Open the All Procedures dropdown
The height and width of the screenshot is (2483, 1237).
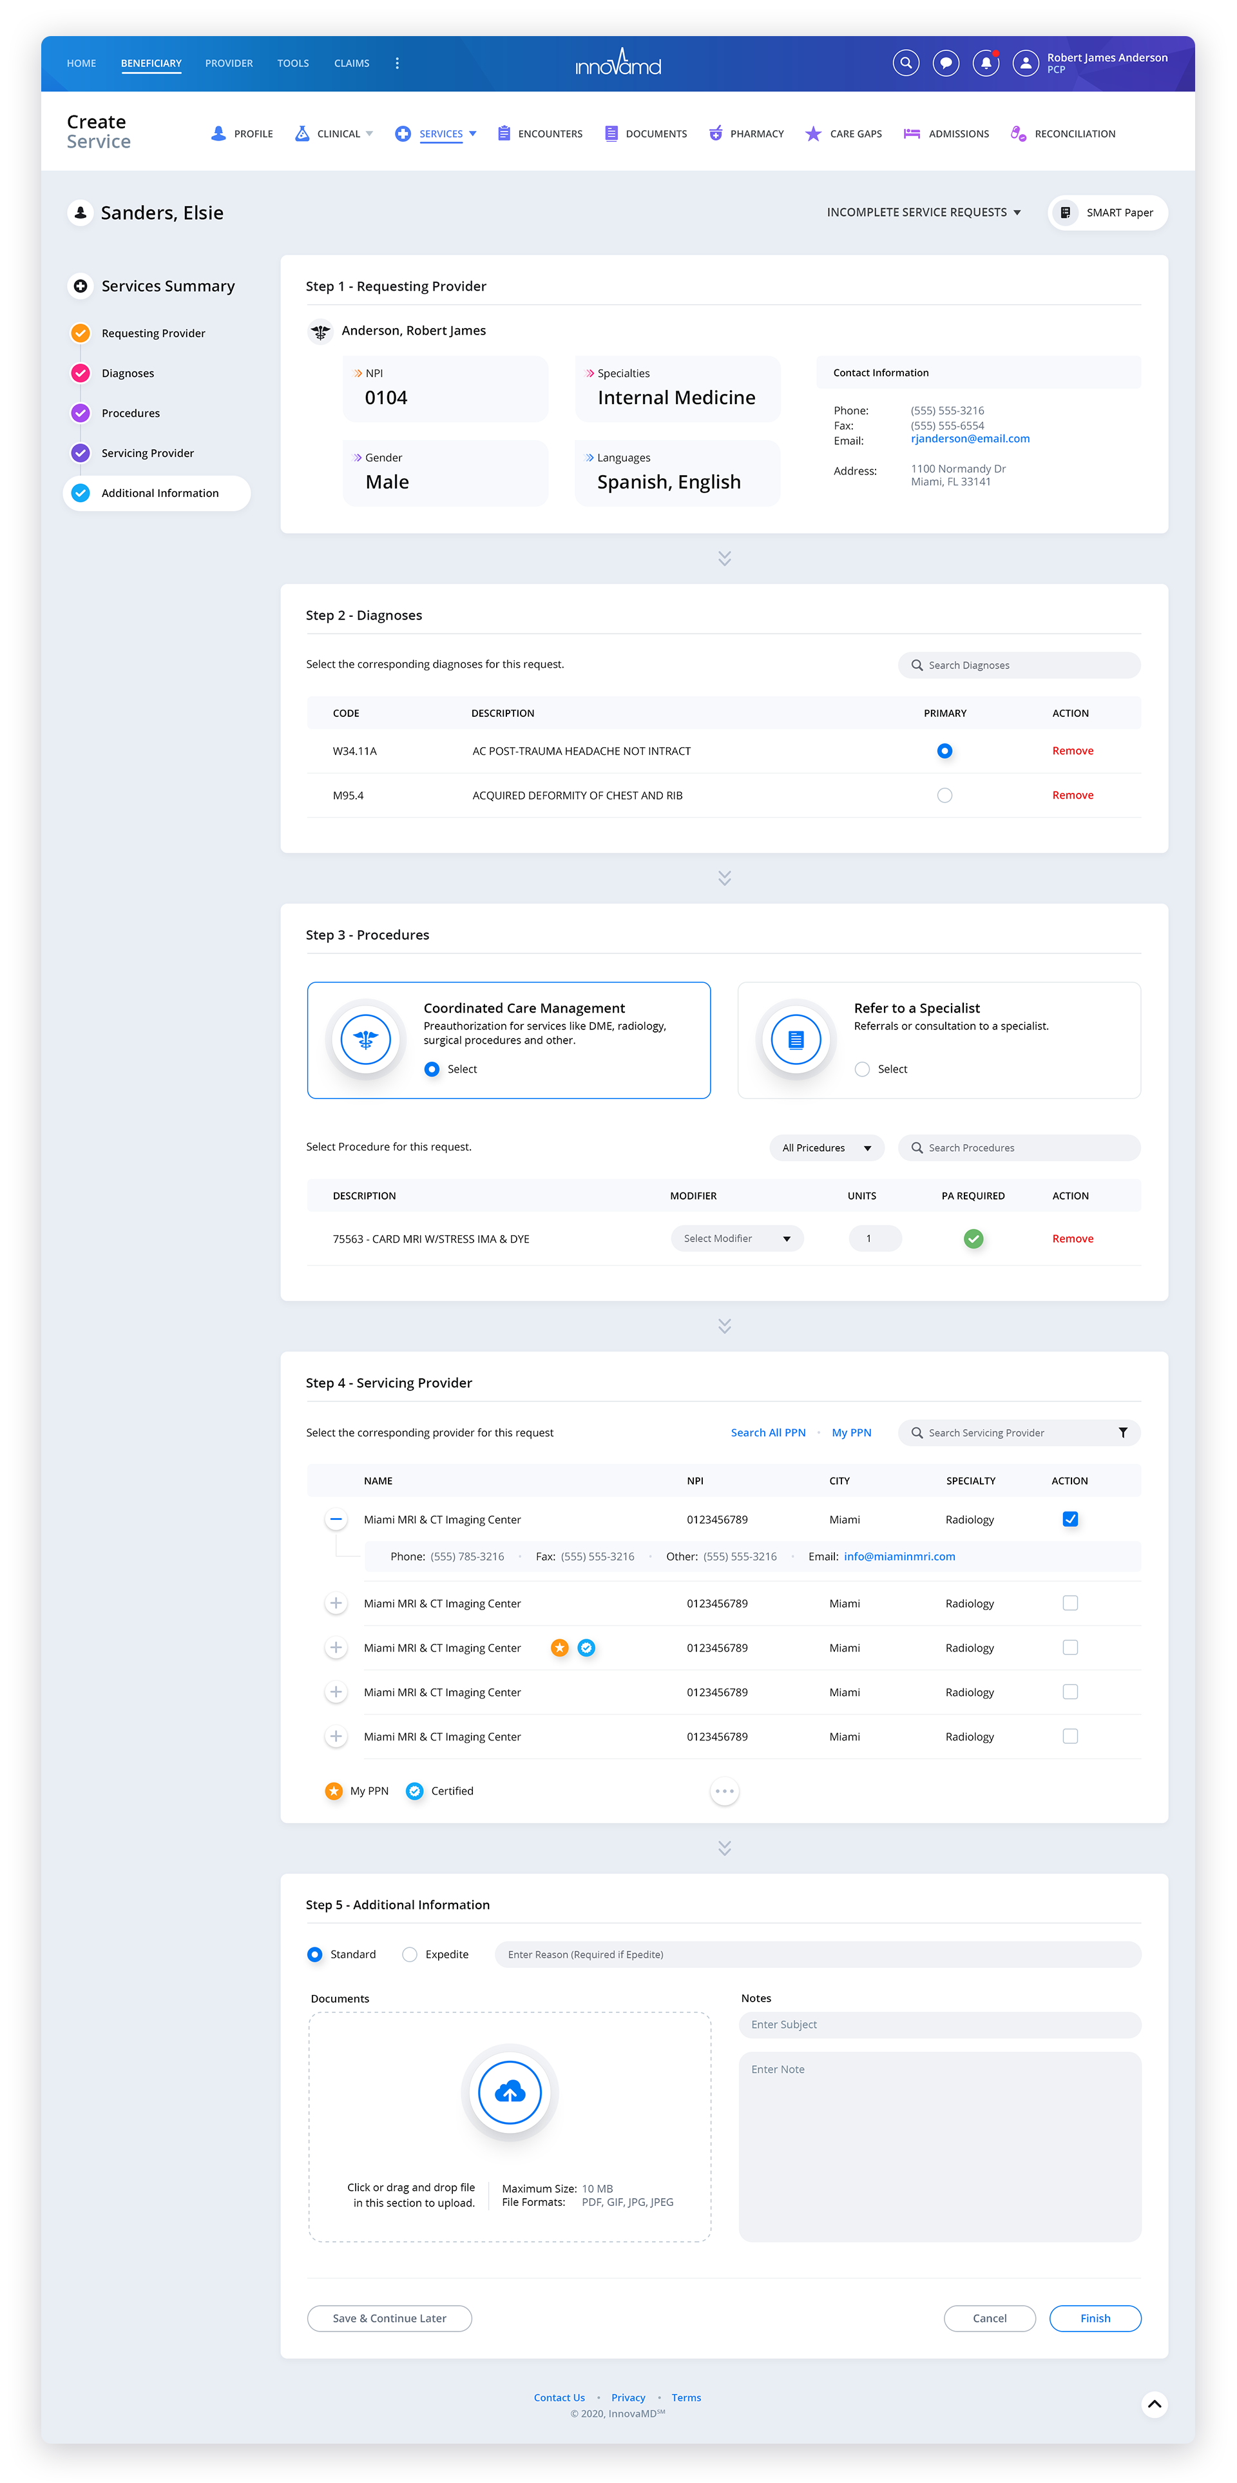click(825, 1147)
